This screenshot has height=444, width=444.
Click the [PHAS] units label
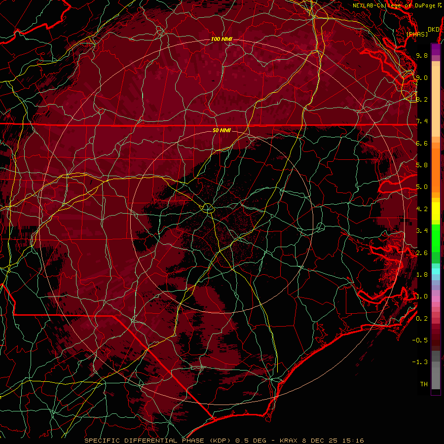(417, 34)
